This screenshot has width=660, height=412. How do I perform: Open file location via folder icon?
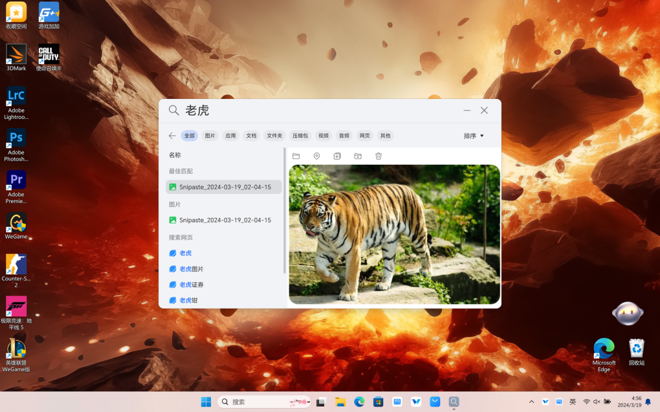click(x=296, y=156)
